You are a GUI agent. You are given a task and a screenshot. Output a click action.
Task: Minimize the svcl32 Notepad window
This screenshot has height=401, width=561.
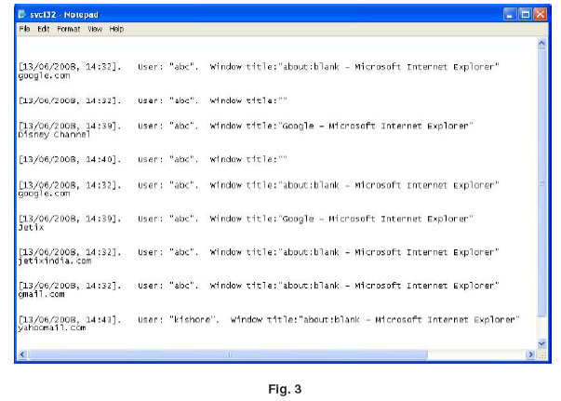coord(510,15)
